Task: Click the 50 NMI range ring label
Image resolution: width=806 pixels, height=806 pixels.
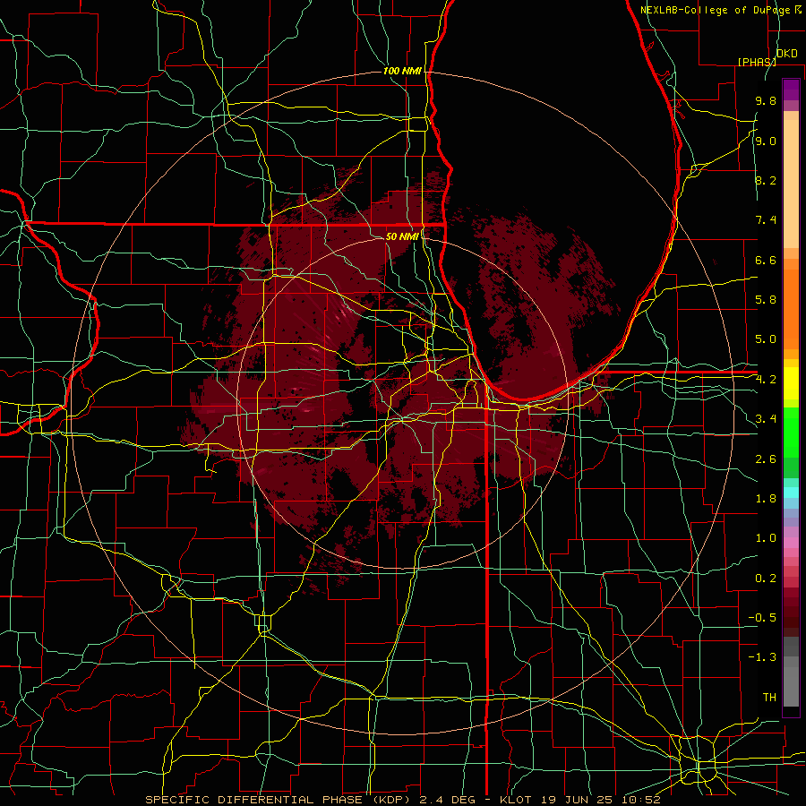Action: [402, 236]
